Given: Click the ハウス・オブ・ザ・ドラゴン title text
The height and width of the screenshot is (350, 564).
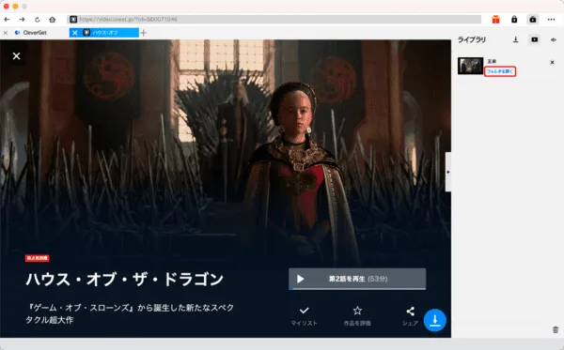Looking at the screenshot, I should point(124,280).
